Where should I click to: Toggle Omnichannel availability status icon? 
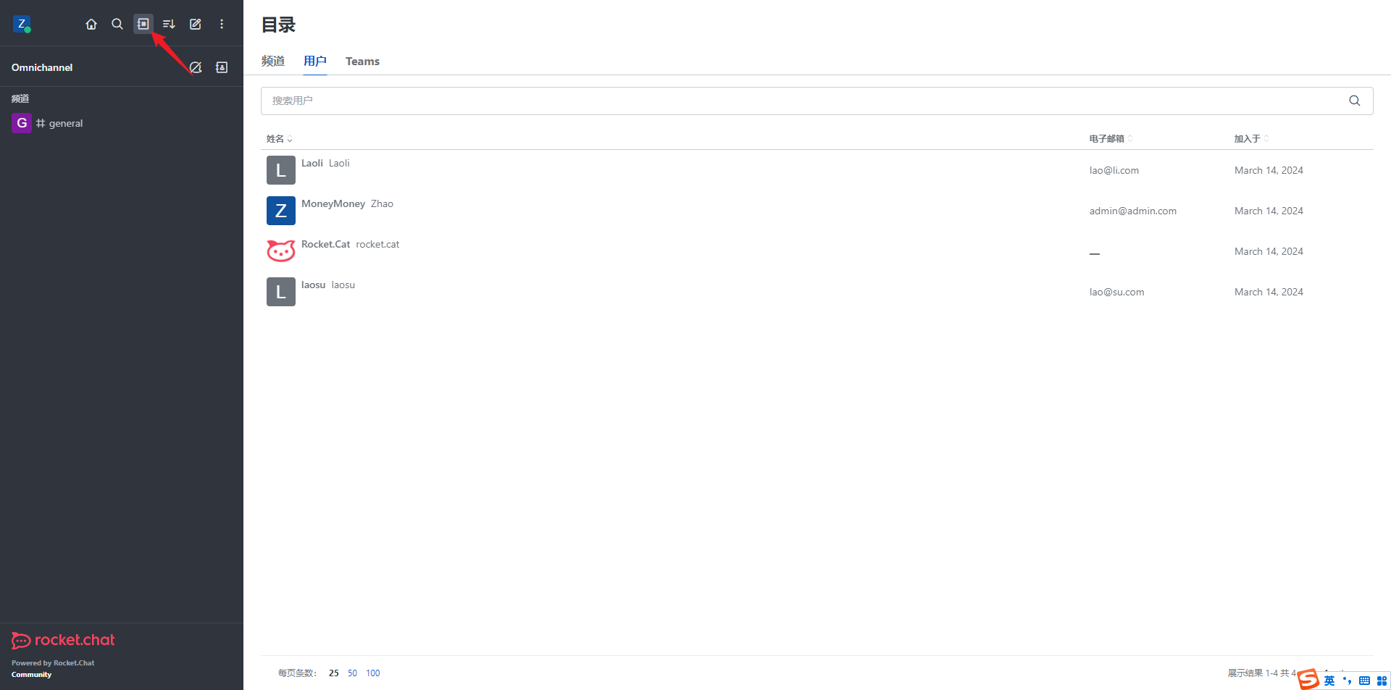click(196, 67)
